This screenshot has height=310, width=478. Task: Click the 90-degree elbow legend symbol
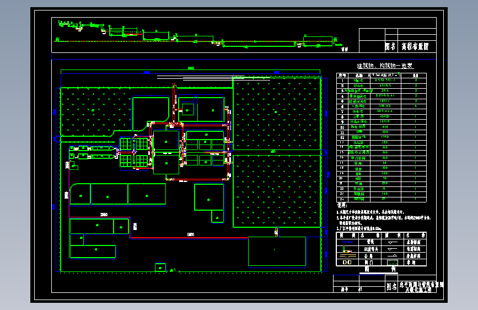tap(347, 249)
